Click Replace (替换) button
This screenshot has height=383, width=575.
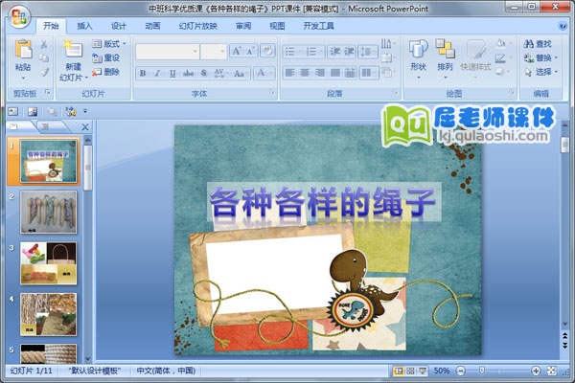pos(540,57)
